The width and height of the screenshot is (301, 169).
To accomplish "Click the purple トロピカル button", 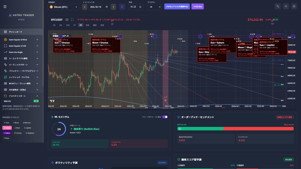I will [198, 6].
